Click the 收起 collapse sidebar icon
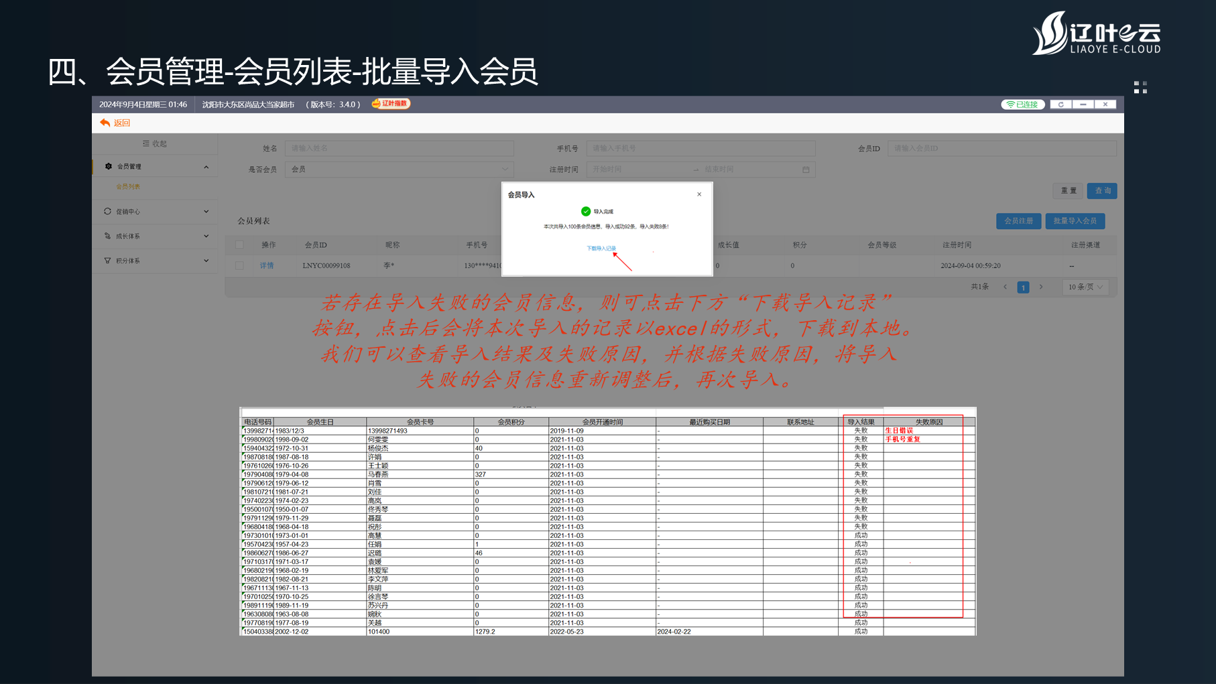Image resolution: width=1216 pixels, height=684 pixels. click(x=145, y=143)
